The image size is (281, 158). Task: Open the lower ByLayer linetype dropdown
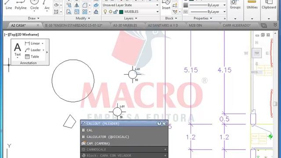tap(224, 12)
